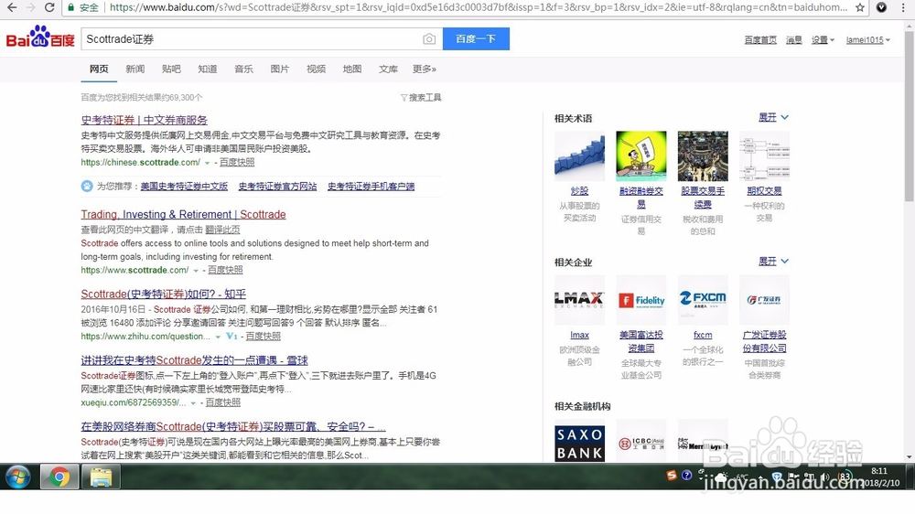915x514 pixels.
Task: Click the taskbar clock
Action: tap(881, 477)
